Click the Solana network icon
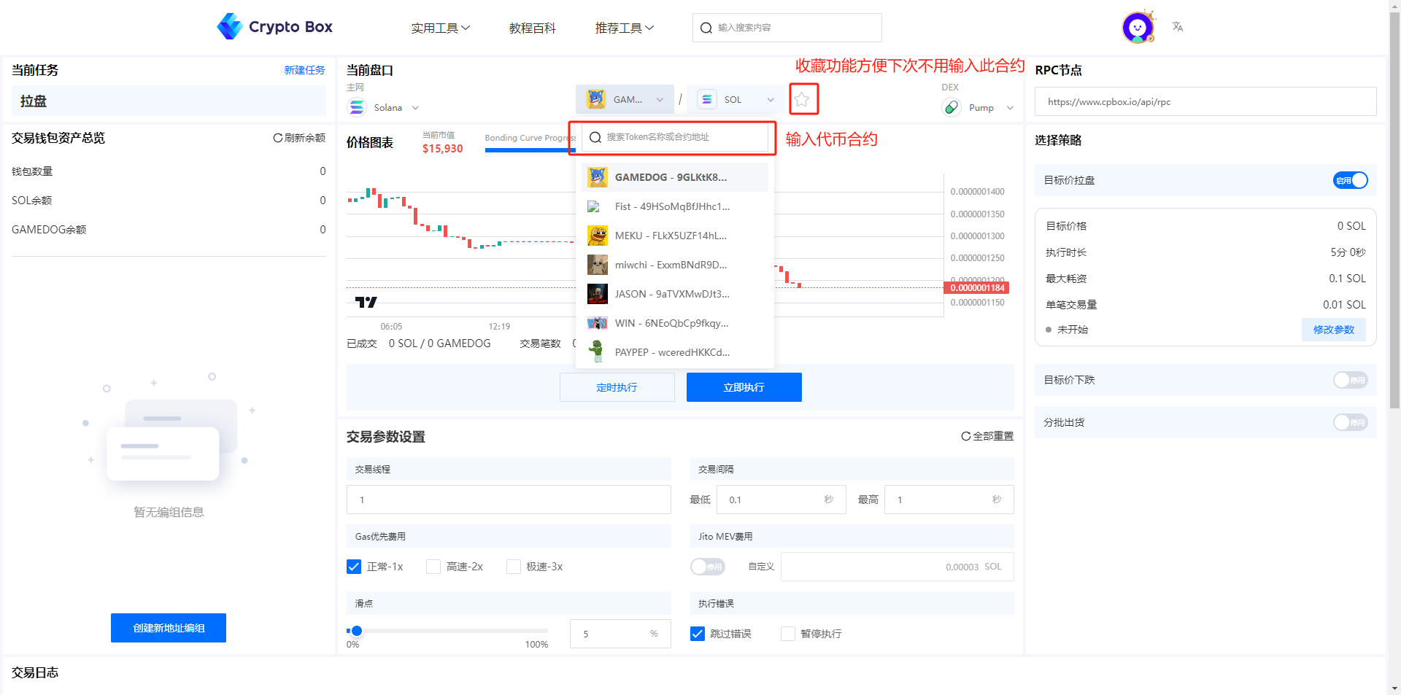This screenshot has width=1401, height=695. tap(357, 107)
